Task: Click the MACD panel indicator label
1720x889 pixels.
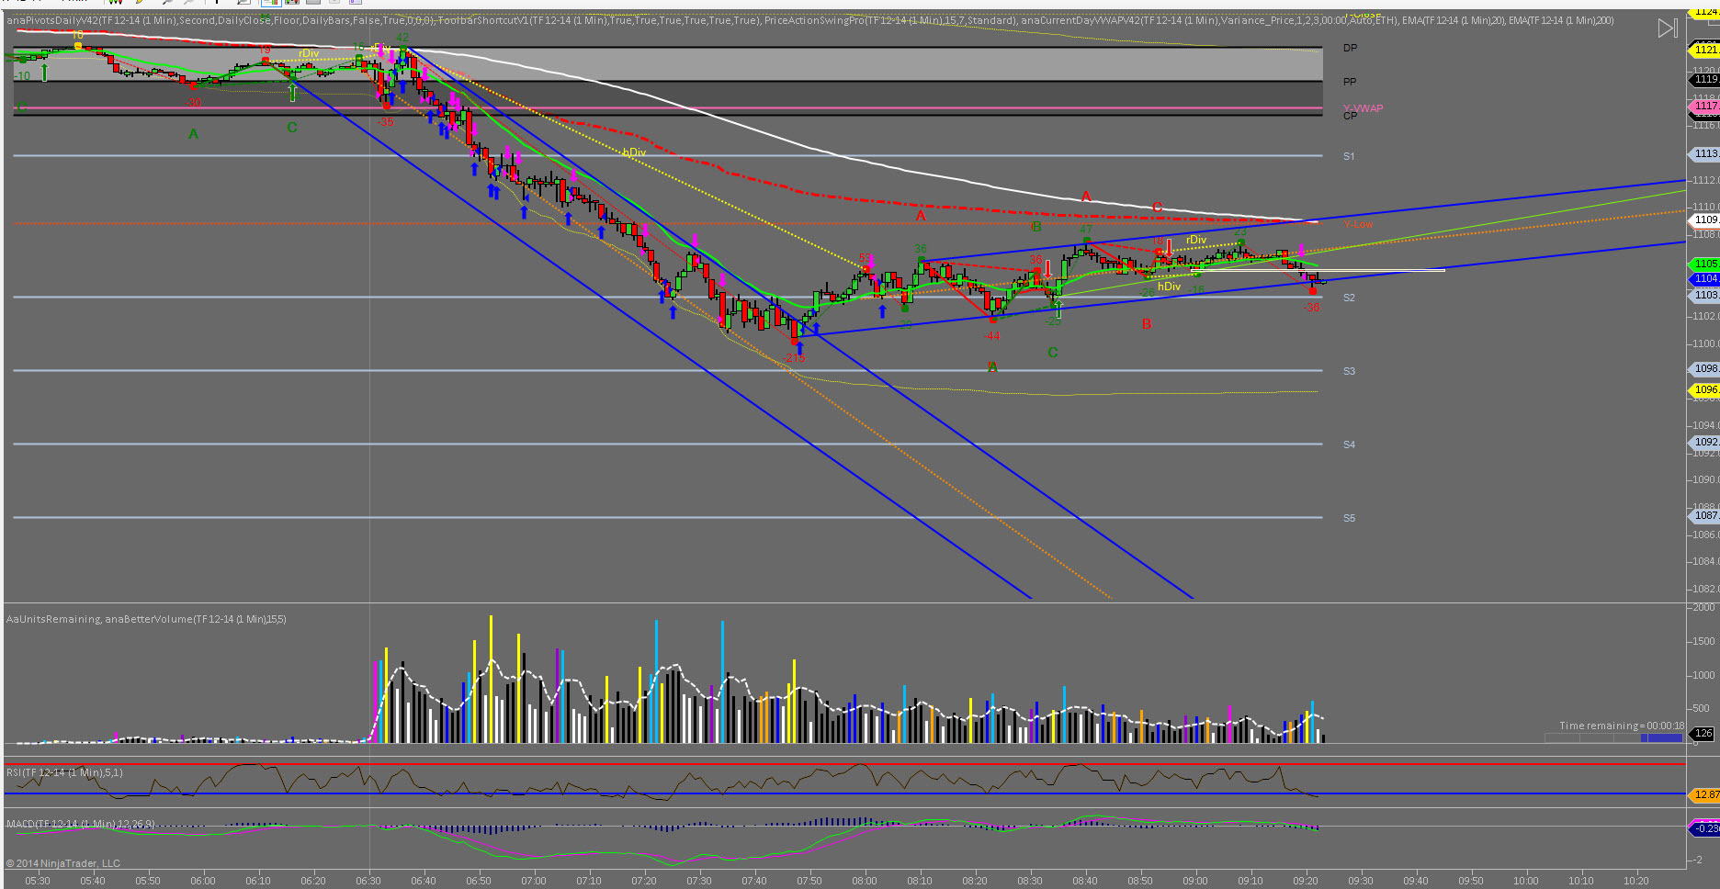Action: (x=81, y=824)
